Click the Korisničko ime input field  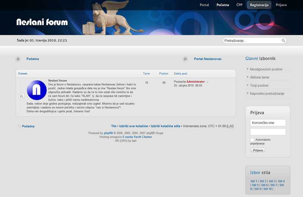point(268,123)
